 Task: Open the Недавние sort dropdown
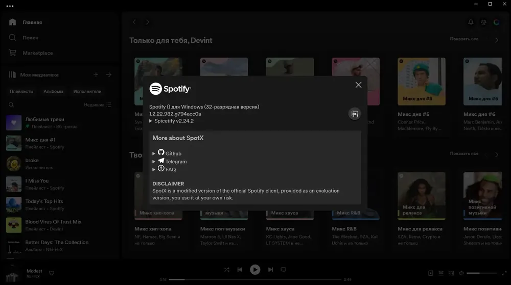point(98,105)
